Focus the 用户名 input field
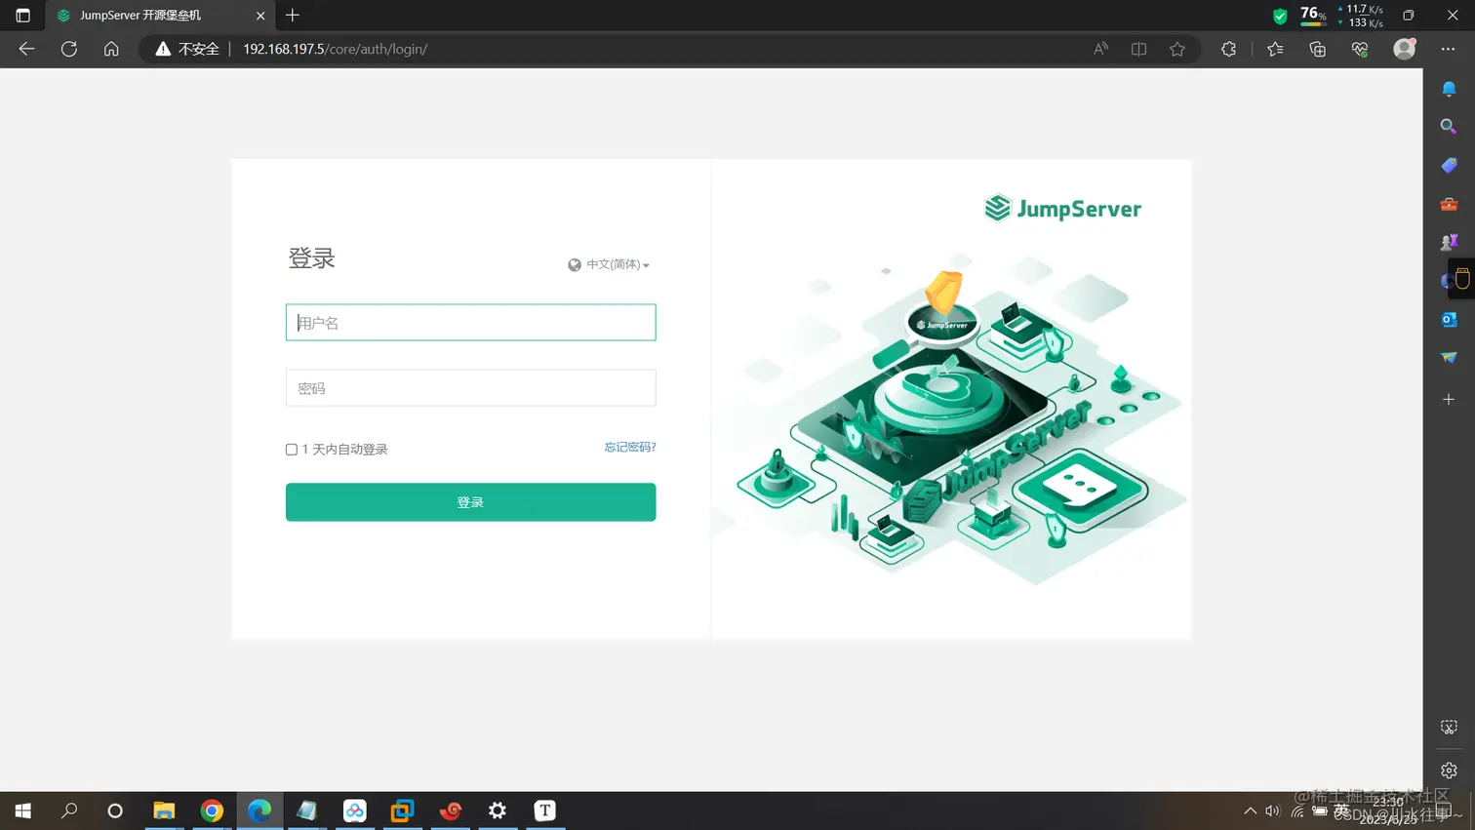 coord(470,323)
